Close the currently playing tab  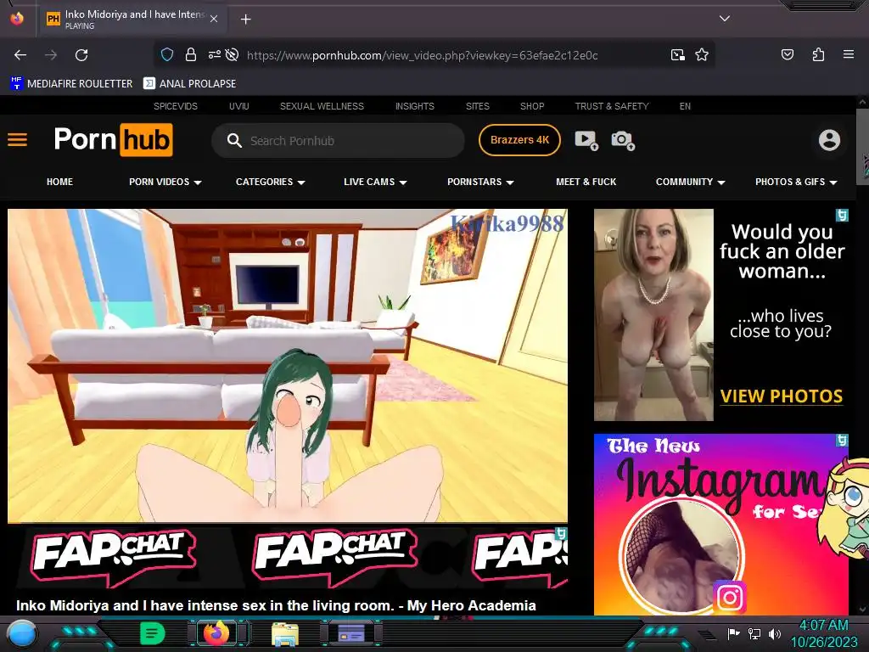[x=213, y=20]
